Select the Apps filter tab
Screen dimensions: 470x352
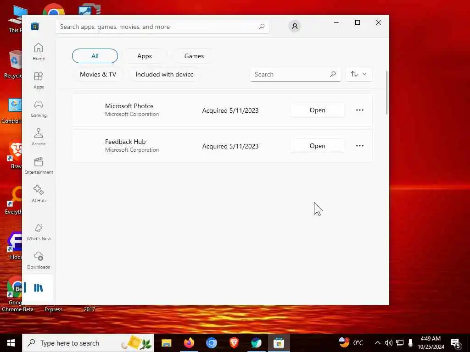(145, 56)
